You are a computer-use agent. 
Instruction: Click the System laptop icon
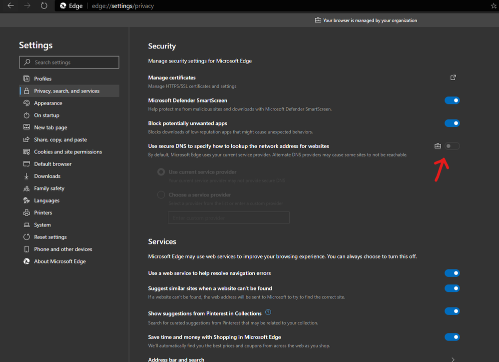[x=26, y=224]
